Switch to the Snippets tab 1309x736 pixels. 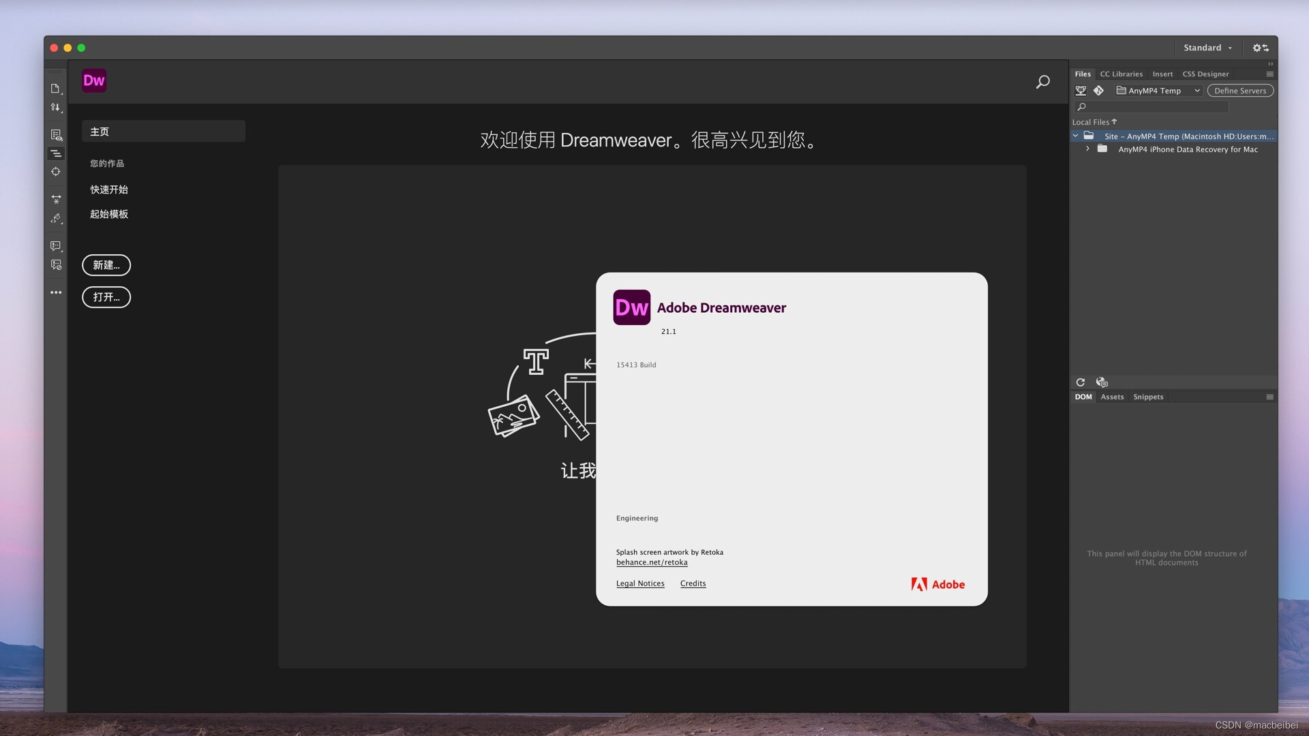pyautogui.click(x=1148, y=397)
